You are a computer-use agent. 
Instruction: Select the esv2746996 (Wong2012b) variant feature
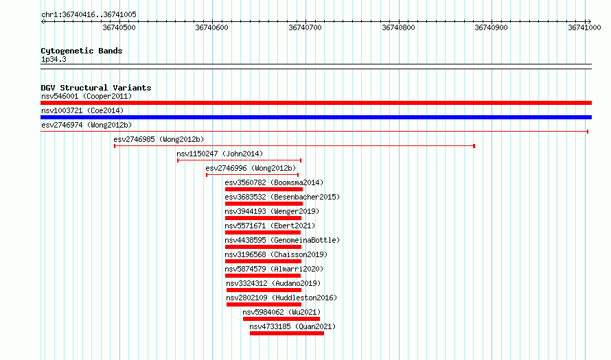click(x=252, y=175)
